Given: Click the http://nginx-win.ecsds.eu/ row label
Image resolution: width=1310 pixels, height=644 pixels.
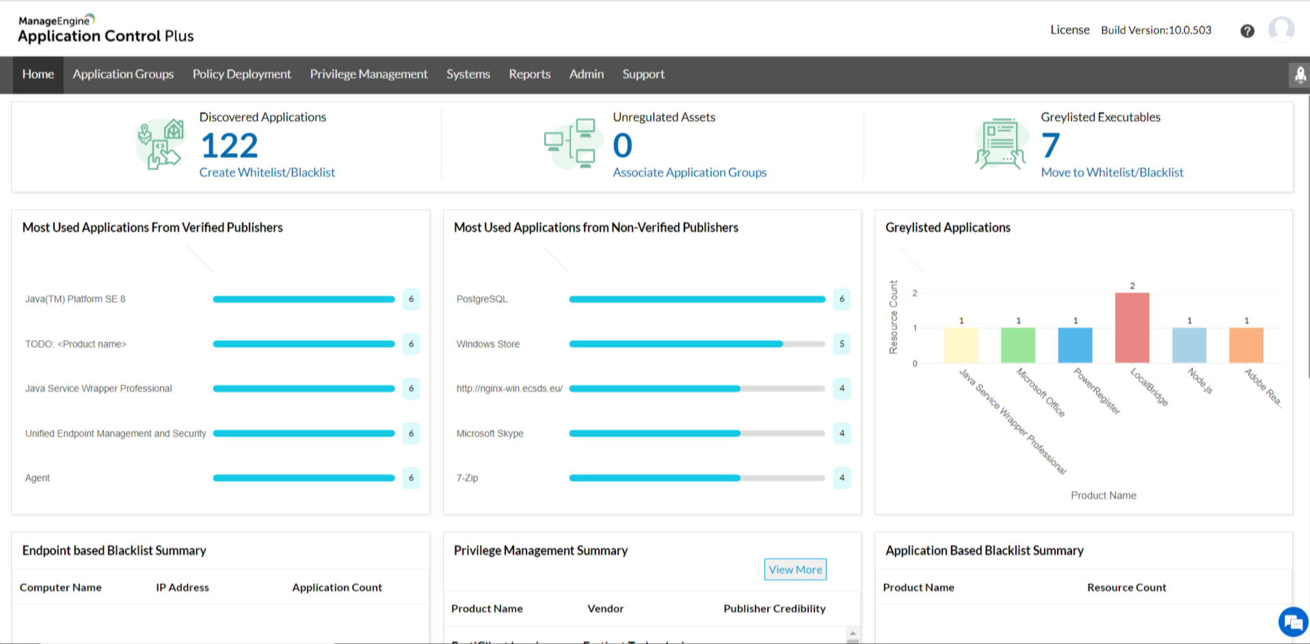Looking at the screenshot, I should pos(509,389).
